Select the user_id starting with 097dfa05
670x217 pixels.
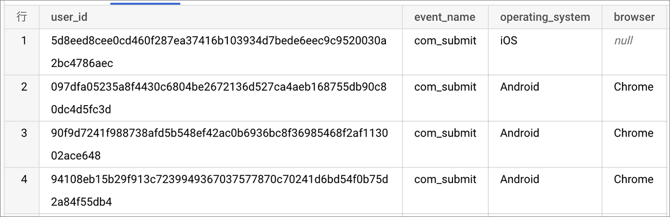219,98
